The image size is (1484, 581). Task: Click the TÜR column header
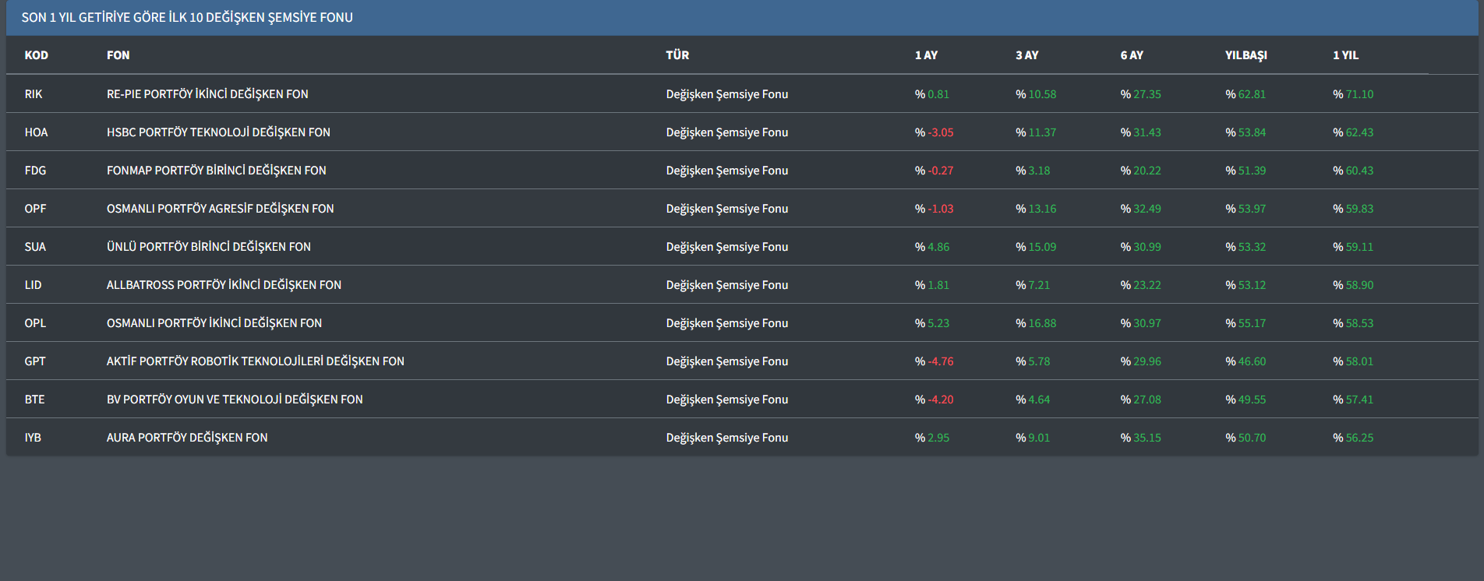(x=677, y=55)
